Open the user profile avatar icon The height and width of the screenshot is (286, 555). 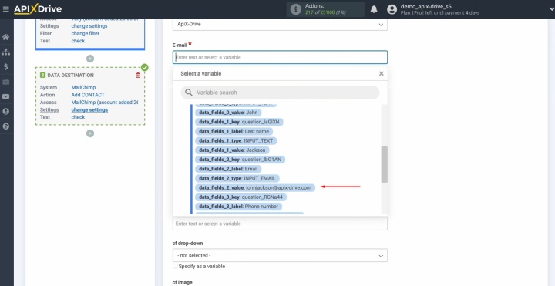pyautogui.click(x=392, y=9)
